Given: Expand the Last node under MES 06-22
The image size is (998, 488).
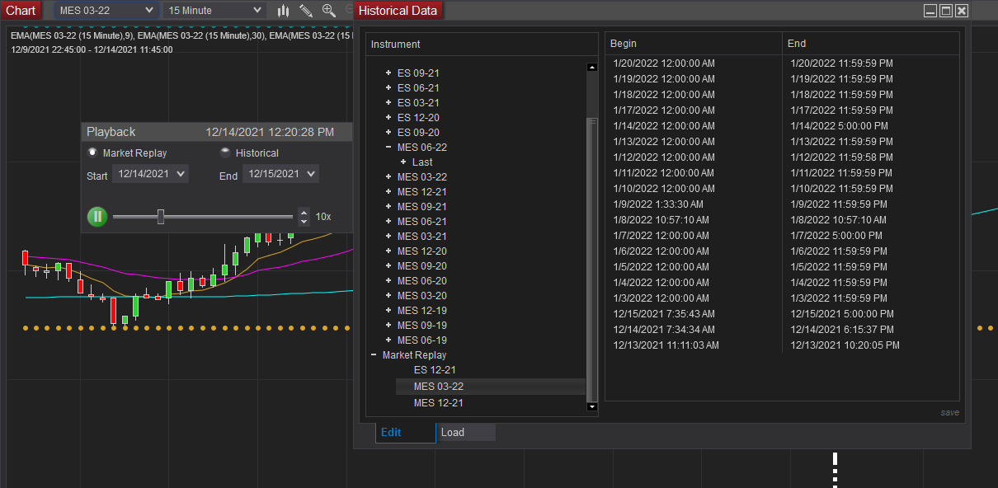Looking at the screenshot, I should (403, 162).
